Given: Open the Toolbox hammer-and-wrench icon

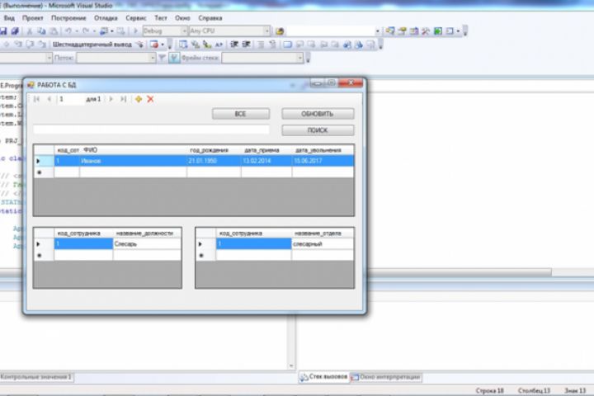Looking at the screenshot, I should [x=426, y=31].
